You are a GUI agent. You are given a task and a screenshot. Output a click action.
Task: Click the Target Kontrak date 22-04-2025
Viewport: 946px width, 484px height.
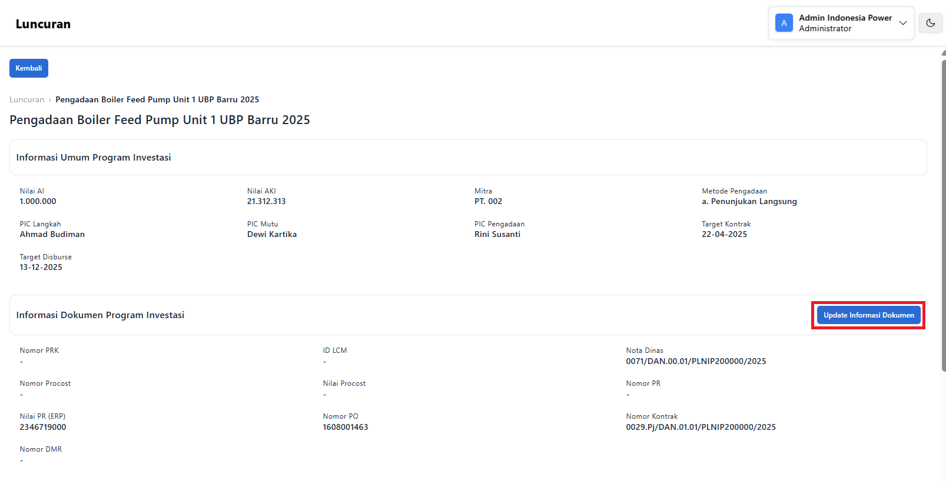pyautogui.click(x=724, y=234)
